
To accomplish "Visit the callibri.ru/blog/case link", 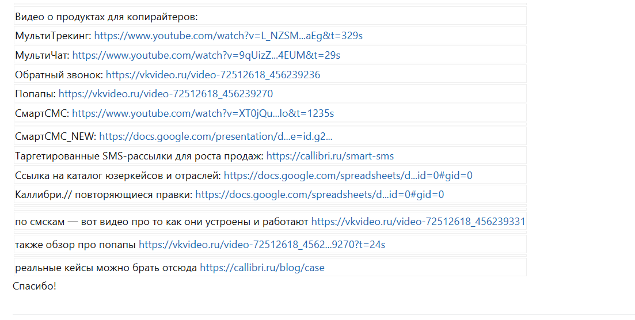I will coord(262,268).
